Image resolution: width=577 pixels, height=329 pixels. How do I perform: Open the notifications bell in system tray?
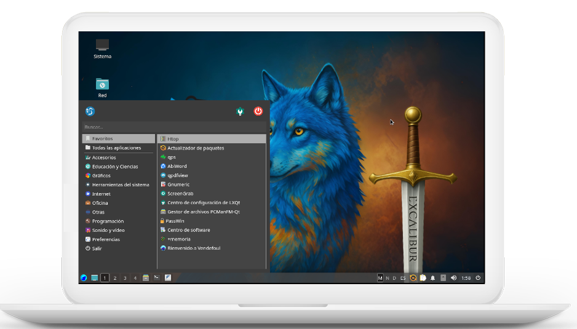(433, 278)
